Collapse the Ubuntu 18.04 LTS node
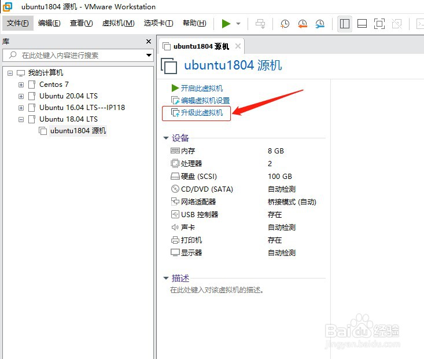This screenshot has height=359, width=424. pos(21,119)
